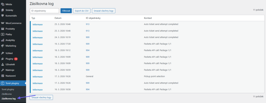
Task: Click the Produkty archive icon
Action: tap(3, 29)
